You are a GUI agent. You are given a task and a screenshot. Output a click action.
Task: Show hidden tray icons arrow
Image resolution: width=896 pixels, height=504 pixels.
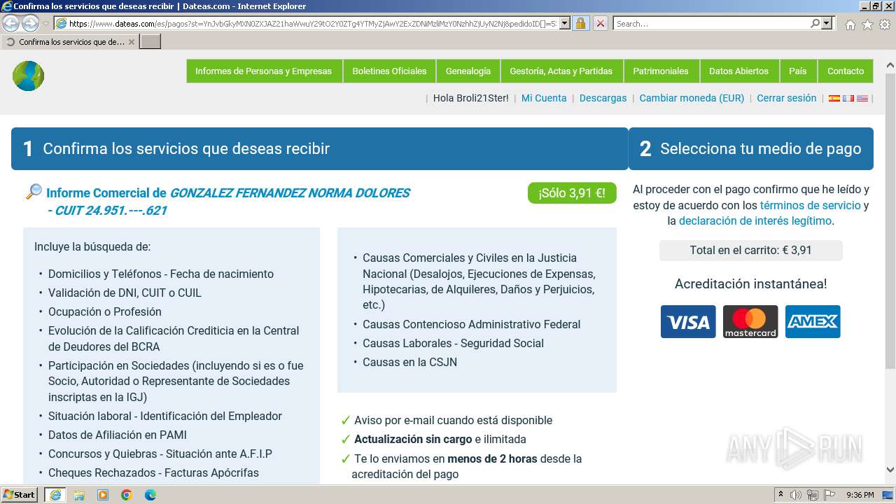pyautogui.click(x=780, y=495)
